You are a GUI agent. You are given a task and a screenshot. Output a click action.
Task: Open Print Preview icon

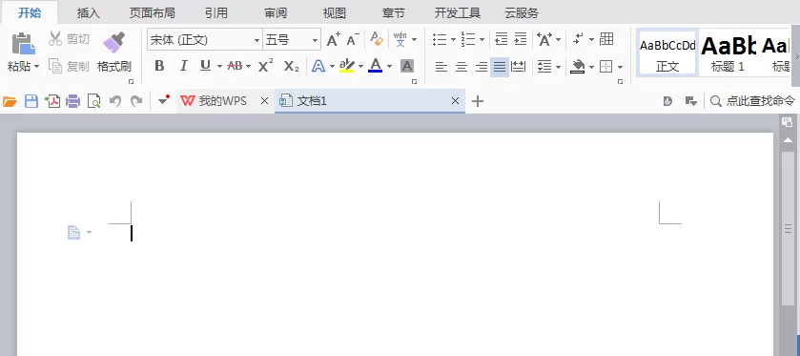pos(93,101)
